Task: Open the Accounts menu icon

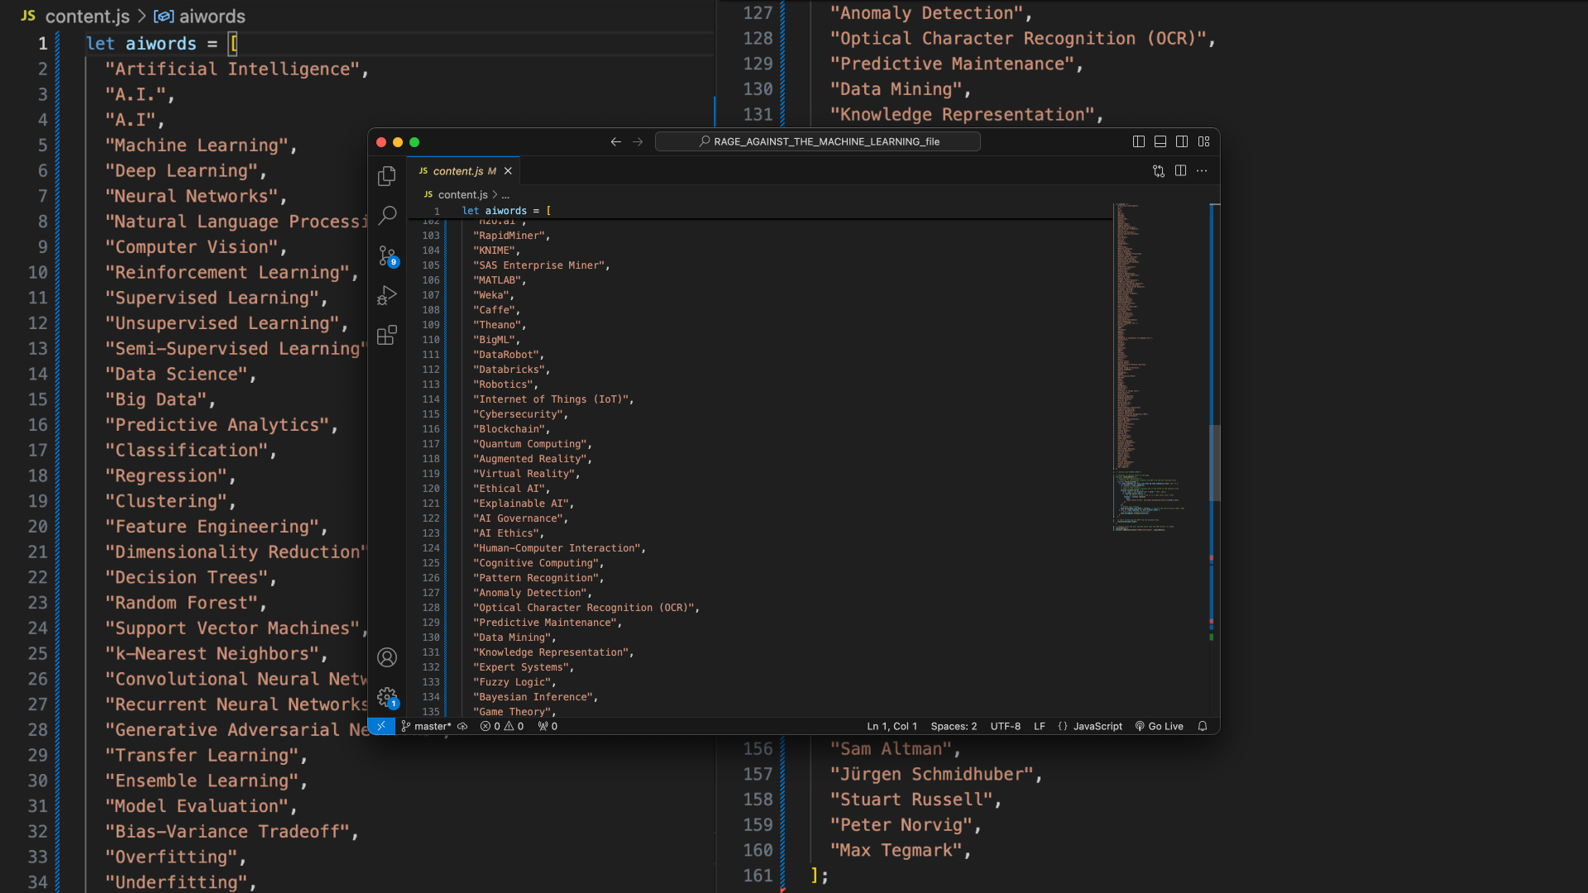Action: point(386,657)
